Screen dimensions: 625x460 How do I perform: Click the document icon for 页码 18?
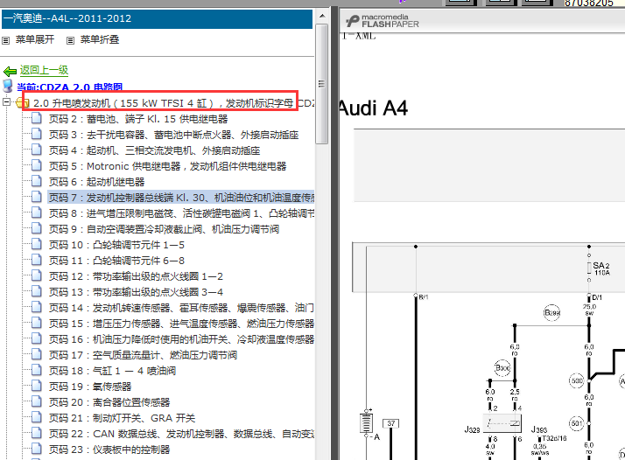pos(36,370)
